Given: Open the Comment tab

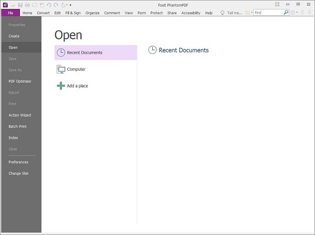Looking at the screenshot, I should [x=112, y=13].
